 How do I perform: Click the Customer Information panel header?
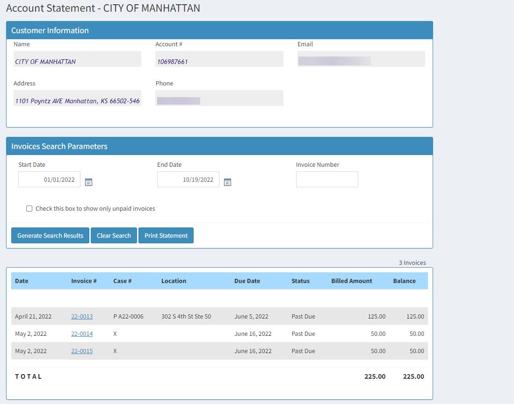coord(220,30)
